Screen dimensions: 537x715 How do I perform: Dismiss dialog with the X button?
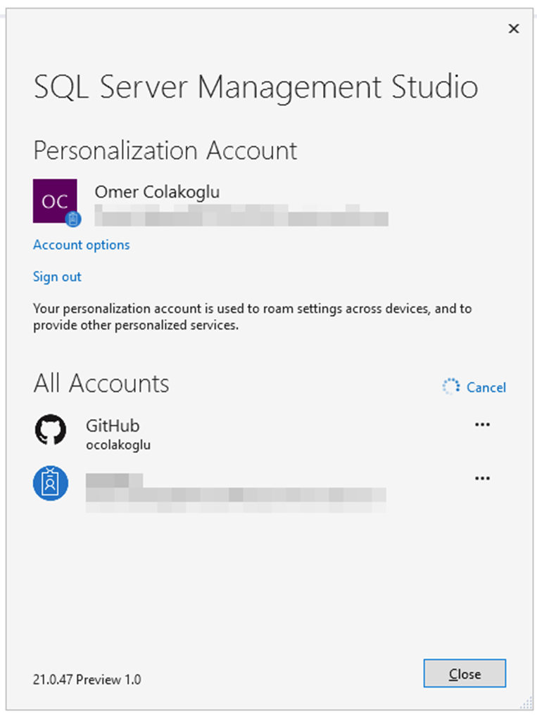tap(514, 29)
